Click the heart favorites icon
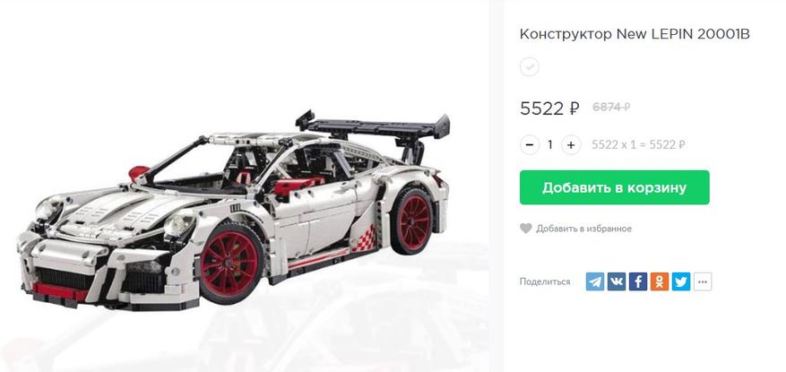Image resolution: width=786 pixels, height=372 pixels. [x=525, y=229]
